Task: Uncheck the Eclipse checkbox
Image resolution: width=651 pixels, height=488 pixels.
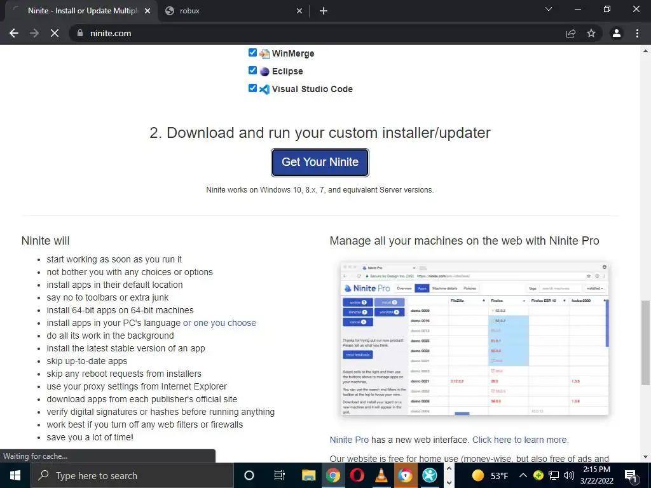Action: tap(252, 70)
